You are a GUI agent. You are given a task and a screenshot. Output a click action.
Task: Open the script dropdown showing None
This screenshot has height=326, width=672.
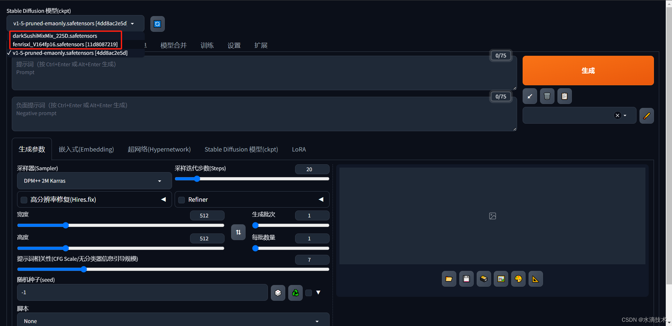(x=173, y=321)
